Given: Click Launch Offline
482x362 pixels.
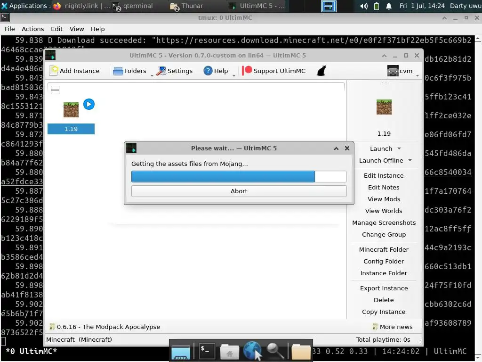Looking at the screenshot, I should point(381,160).
